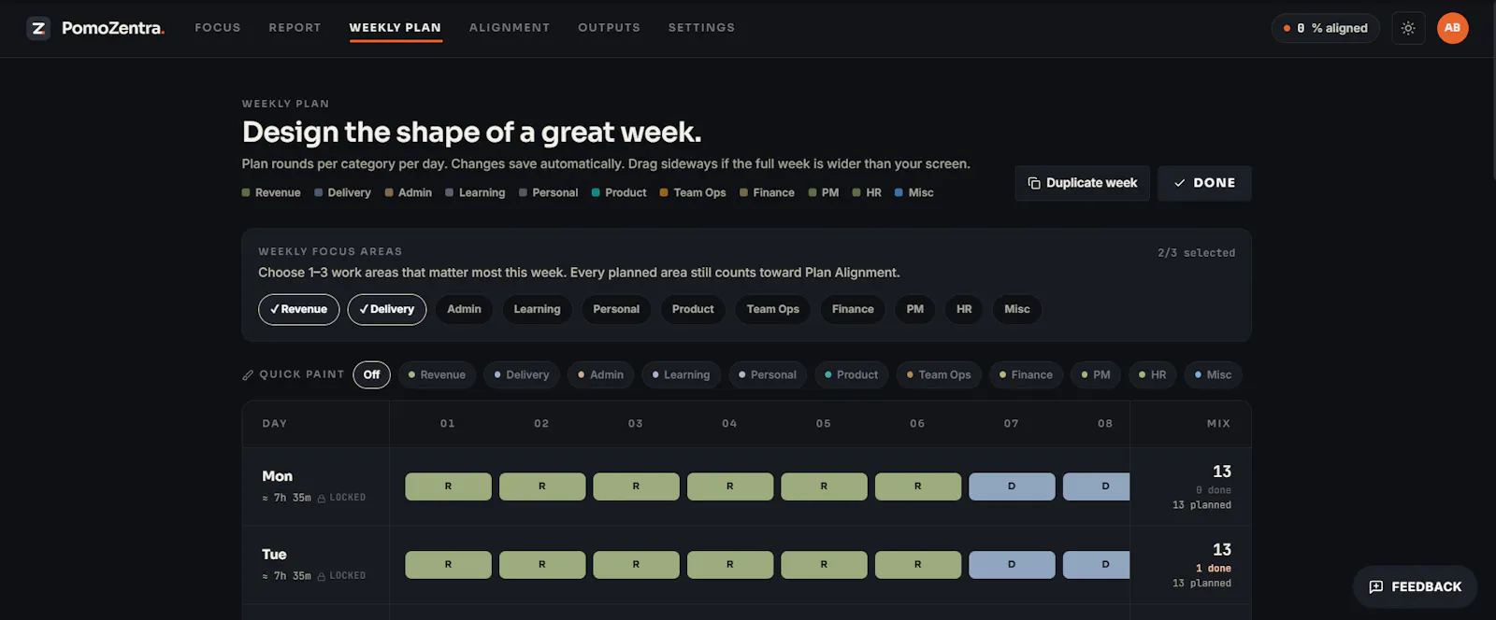
Task: Click the Mon day label
Action: (277, 476)
